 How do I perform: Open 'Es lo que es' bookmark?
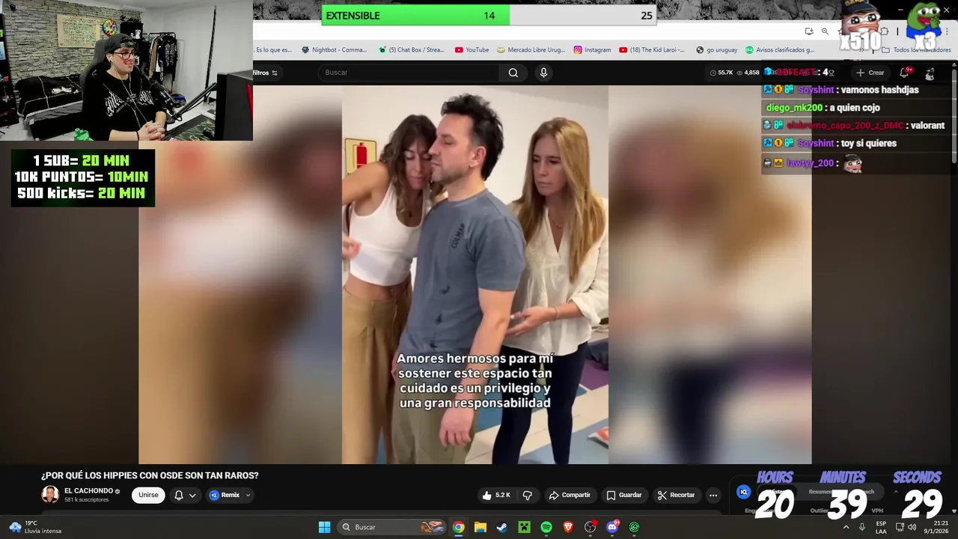tap(273, 50)
